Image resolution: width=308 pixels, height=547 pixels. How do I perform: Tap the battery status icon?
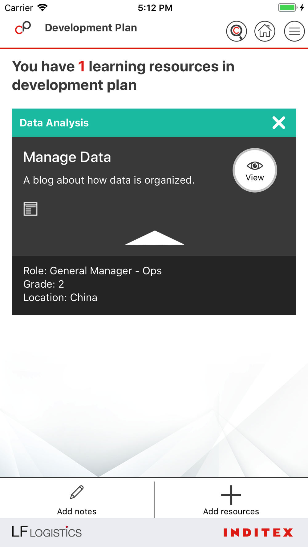(x=287, y=8)
